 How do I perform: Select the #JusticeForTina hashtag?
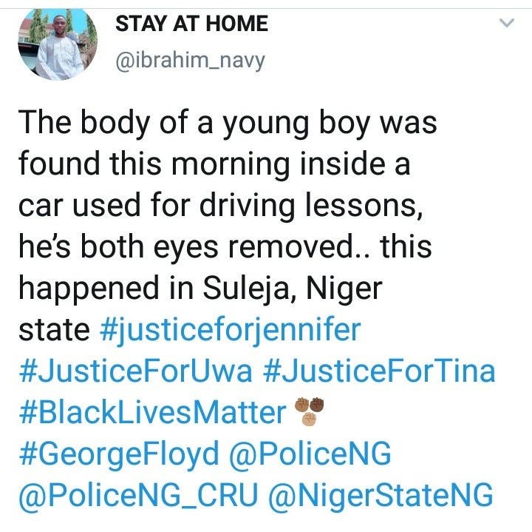(379, 371)
